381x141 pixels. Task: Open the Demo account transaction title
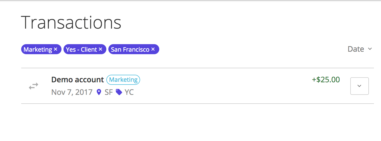(77, 80)
